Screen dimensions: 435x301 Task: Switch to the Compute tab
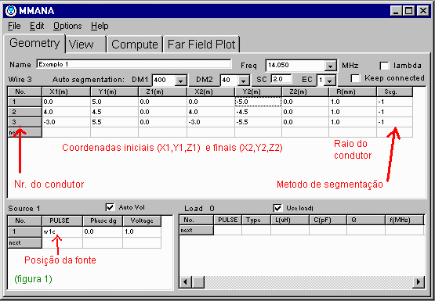pyautogui.click(x=135, y=45)
